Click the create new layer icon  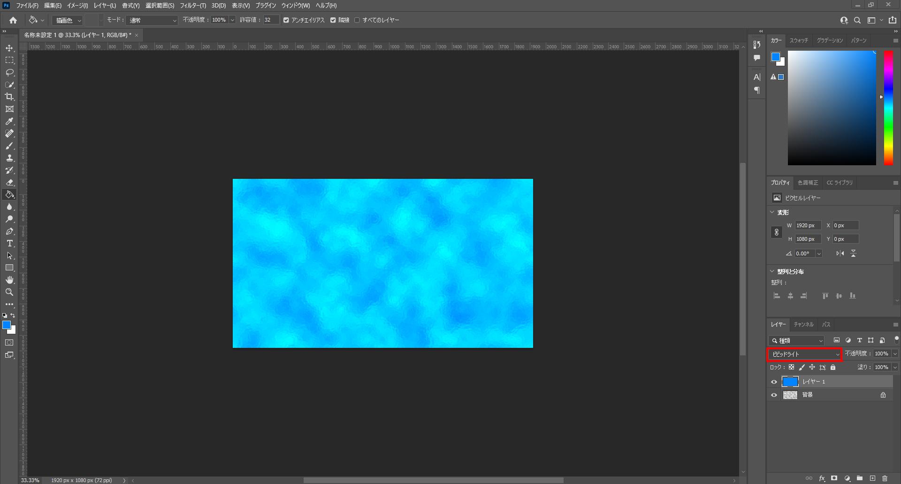click(872, 478)
